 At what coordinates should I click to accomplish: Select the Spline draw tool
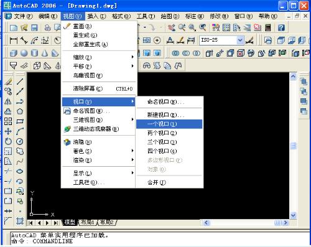20,161
